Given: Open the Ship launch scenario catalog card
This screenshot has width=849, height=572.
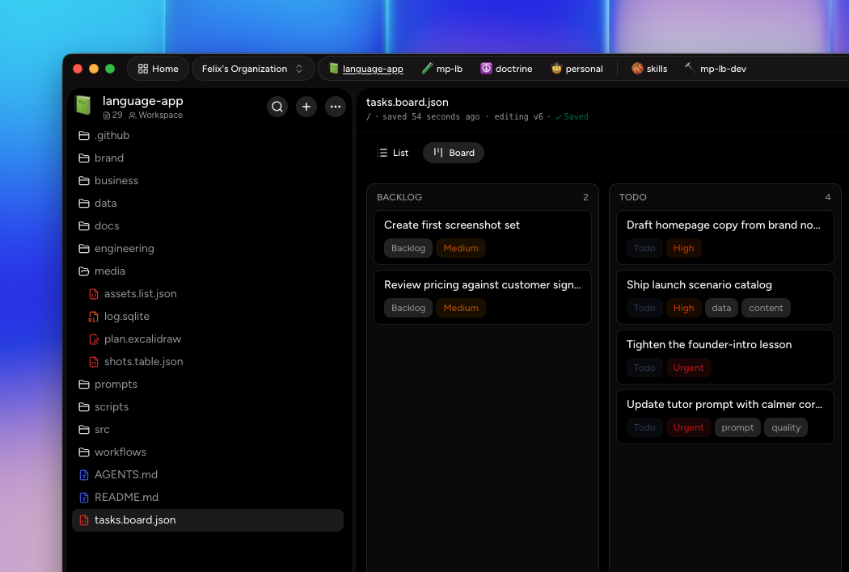Looking at the screenshot, I should pos(725,297).
